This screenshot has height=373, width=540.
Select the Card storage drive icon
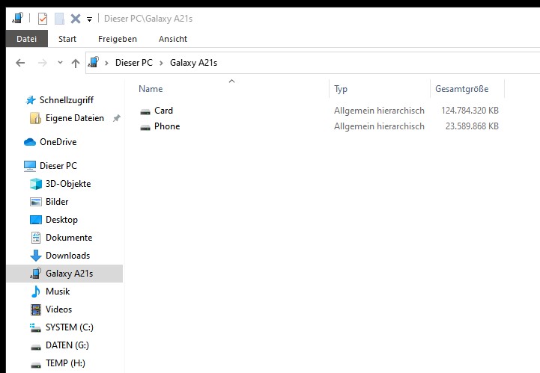[x=145, y=111]
